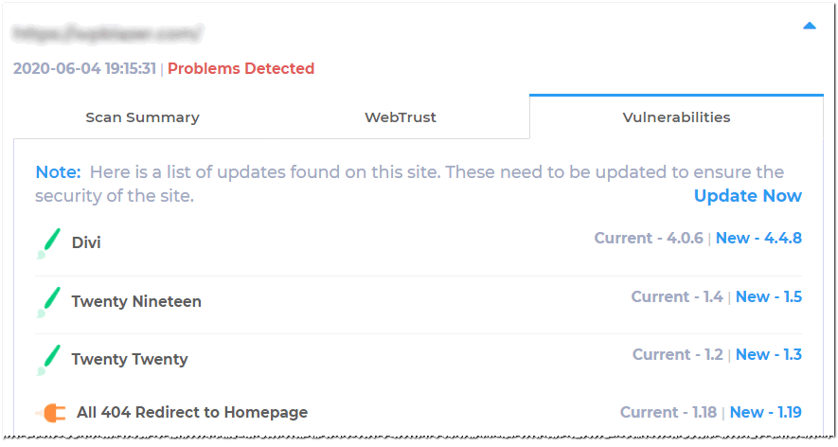838x447 pixels.
Task: Click New - 1.19 for All 404 Redirect
Action: point(765,412)
